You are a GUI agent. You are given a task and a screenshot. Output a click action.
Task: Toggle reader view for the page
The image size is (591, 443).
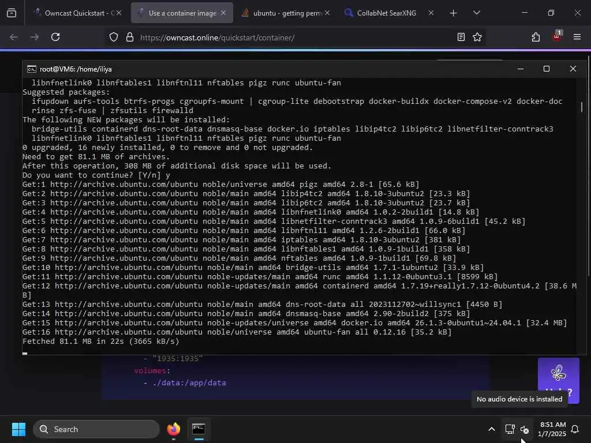pos(461,37)
